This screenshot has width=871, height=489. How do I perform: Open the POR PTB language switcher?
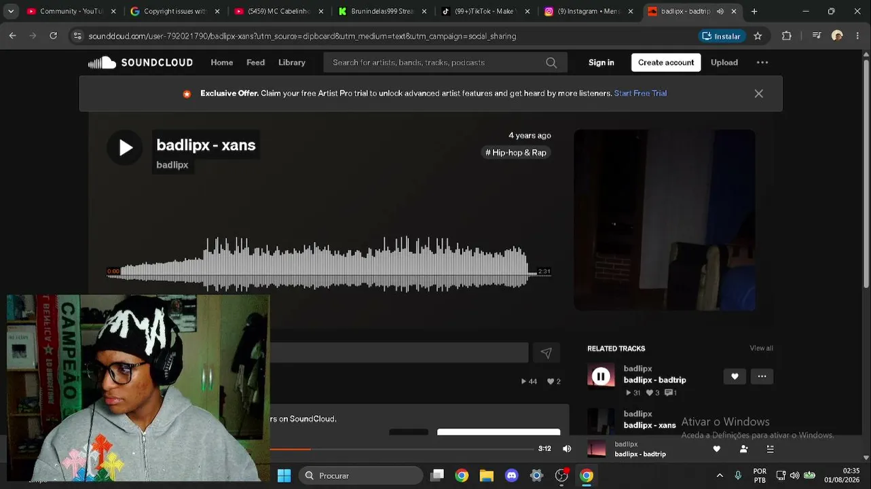[x=760, y=475]
